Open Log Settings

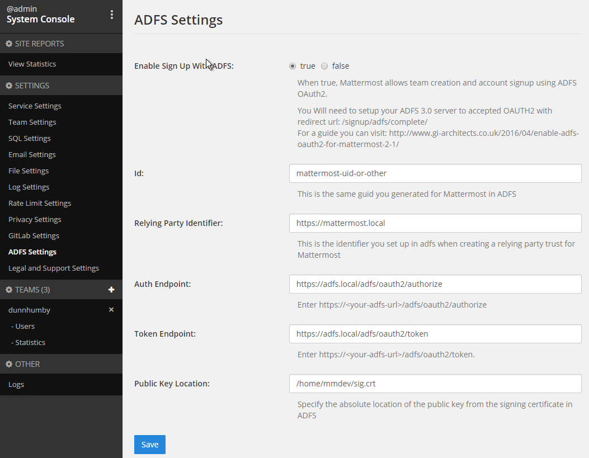pyautogui.click(x=29, y=187)
